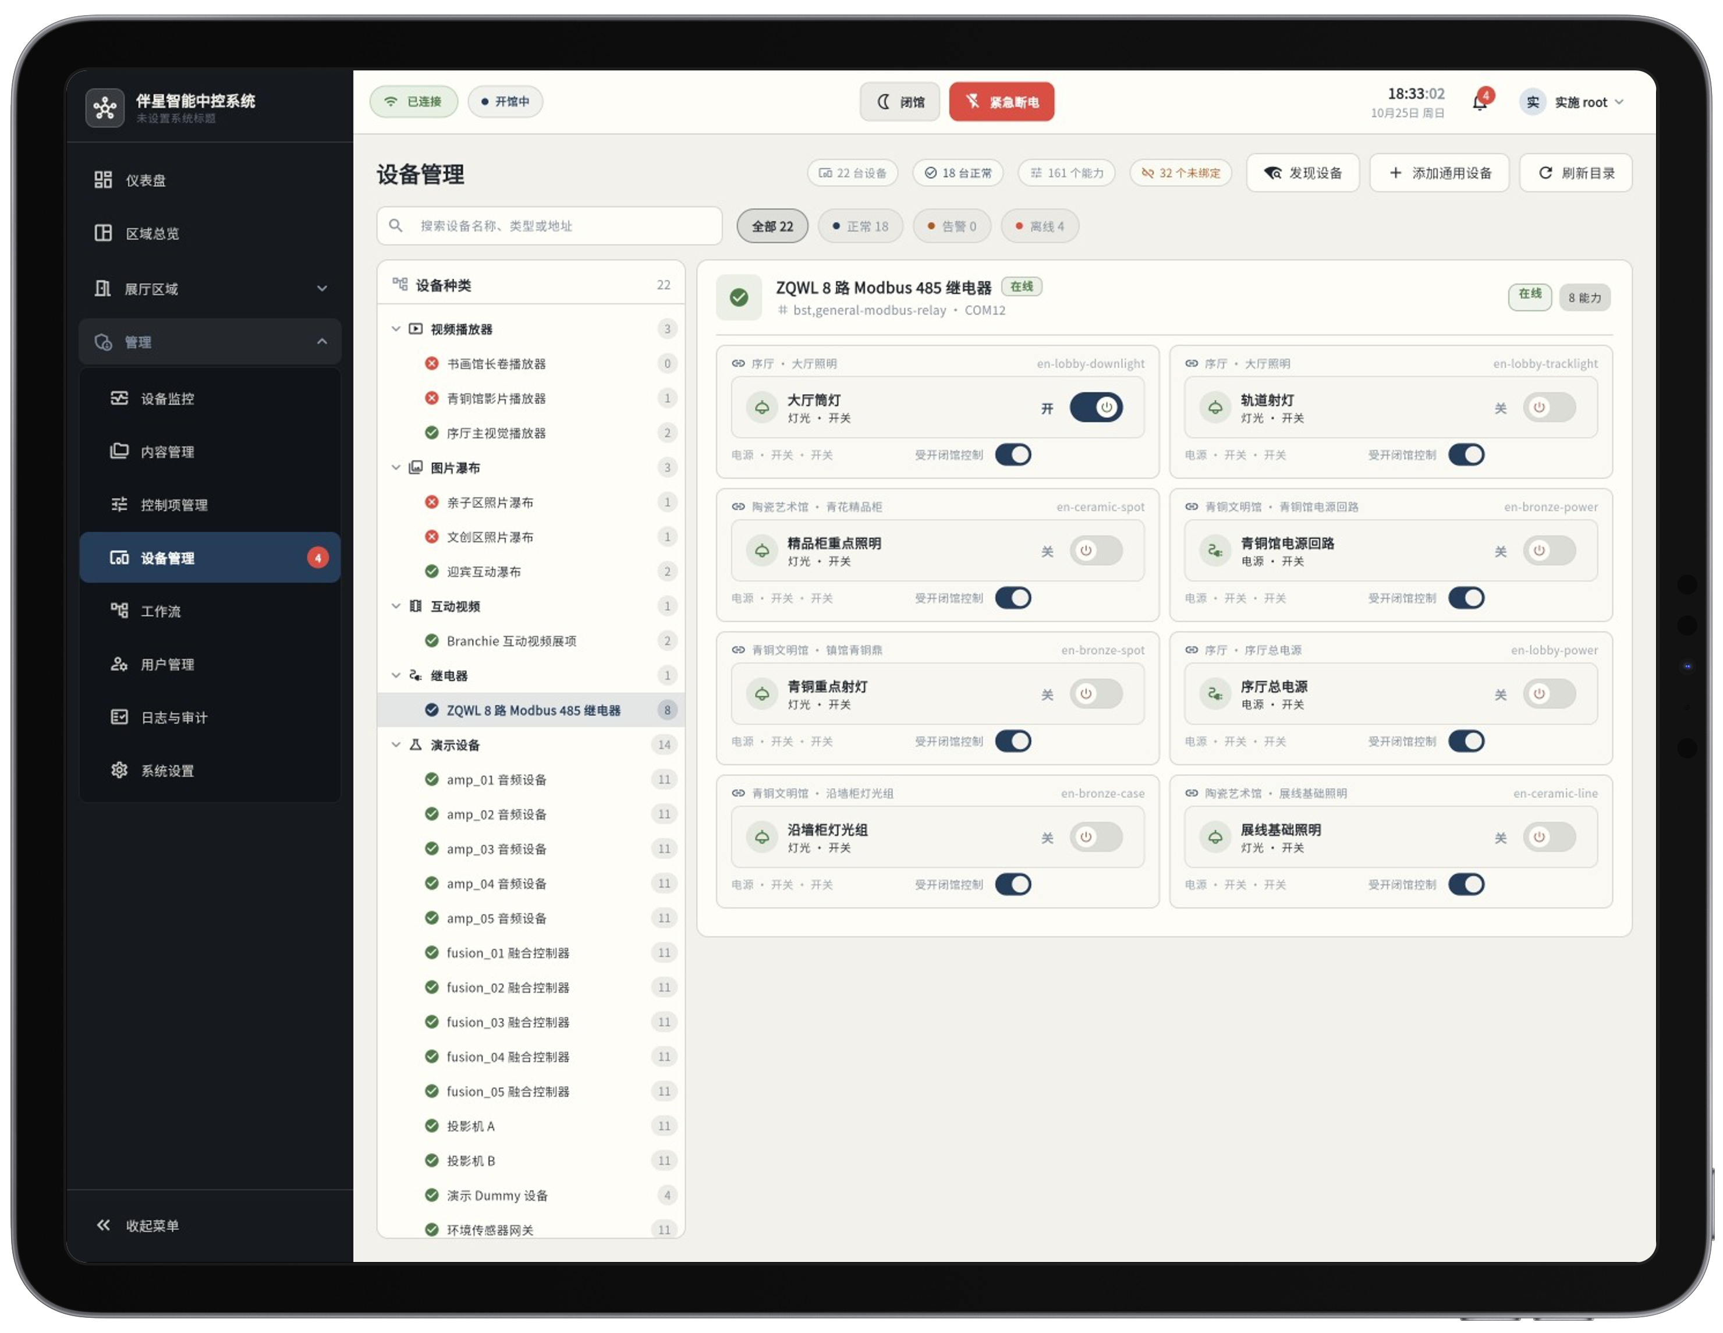The width and height of the screenshot is (1723, 1333).
Task: Click the 展线基础照明 lamp icon
Action: click(x=1215, y=837)
